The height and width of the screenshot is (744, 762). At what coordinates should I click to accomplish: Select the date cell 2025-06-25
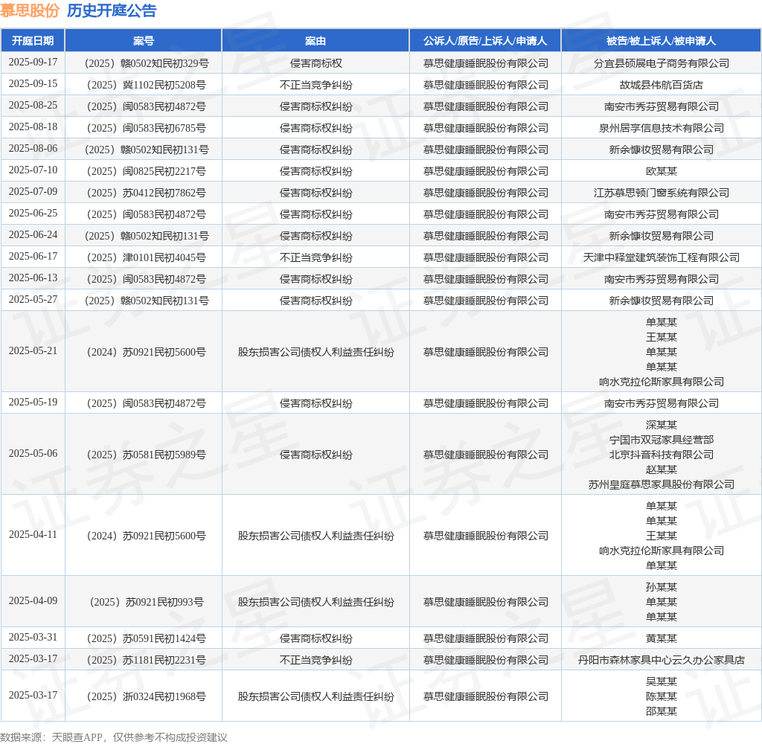33,214
